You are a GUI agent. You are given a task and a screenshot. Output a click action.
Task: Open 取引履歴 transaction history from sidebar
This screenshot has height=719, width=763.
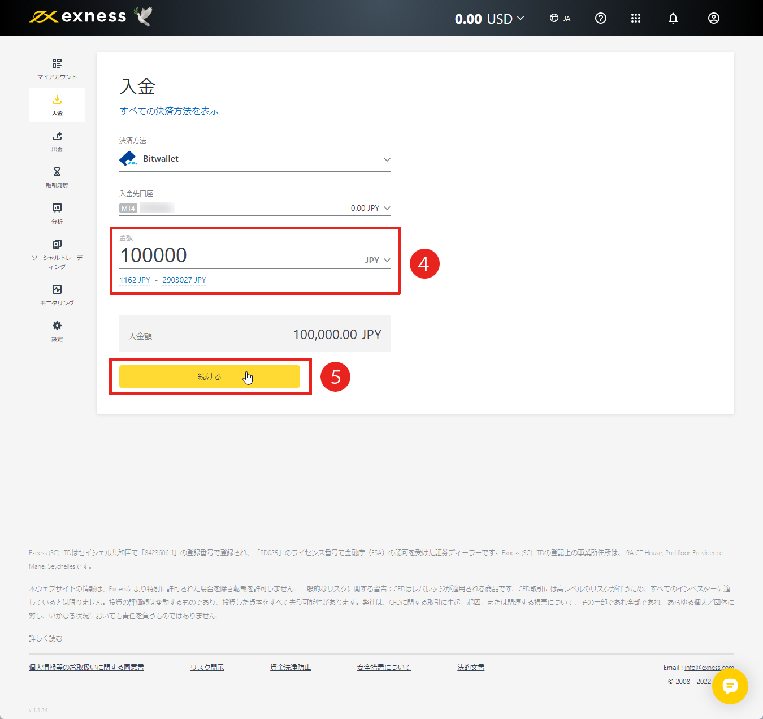(57, 177)
